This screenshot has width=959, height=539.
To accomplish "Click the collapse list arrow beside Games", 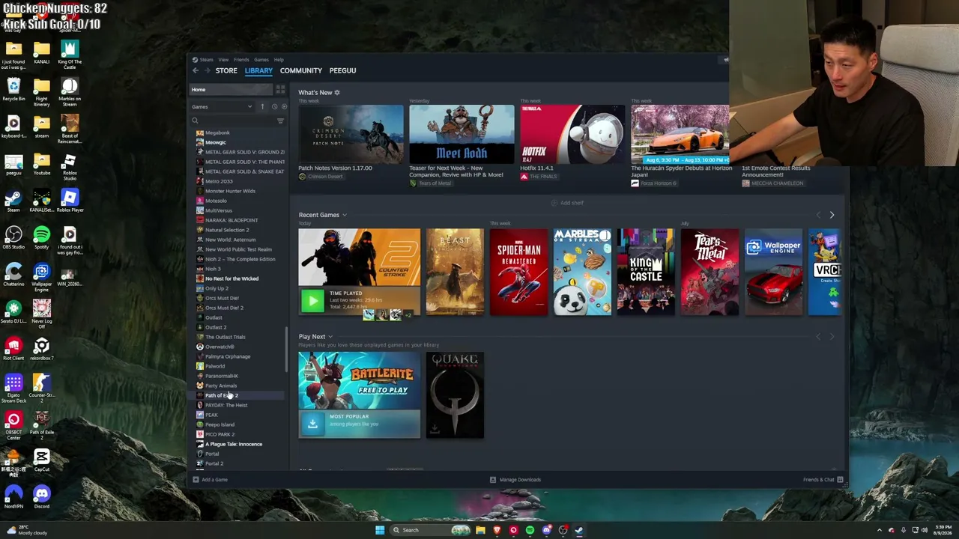I will (262, 107).
